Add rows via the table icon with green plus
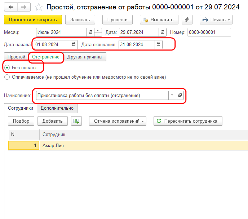248x219 pixels. pos(76,121)
